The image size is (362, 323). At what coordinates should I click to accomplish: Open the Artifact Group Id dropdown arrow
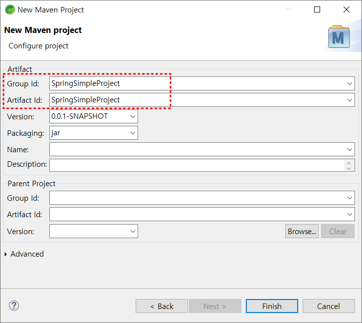(x=350, y=83)
